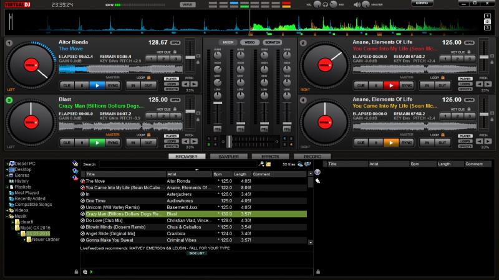This screenshot has width=499, height=280.
Task: Select deck 1 indicator circle
Action: coord(9,42)
